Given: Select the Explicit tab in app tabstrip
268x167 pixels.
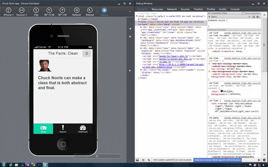Looking at the screenshot, I should click(x=63, y=129).
